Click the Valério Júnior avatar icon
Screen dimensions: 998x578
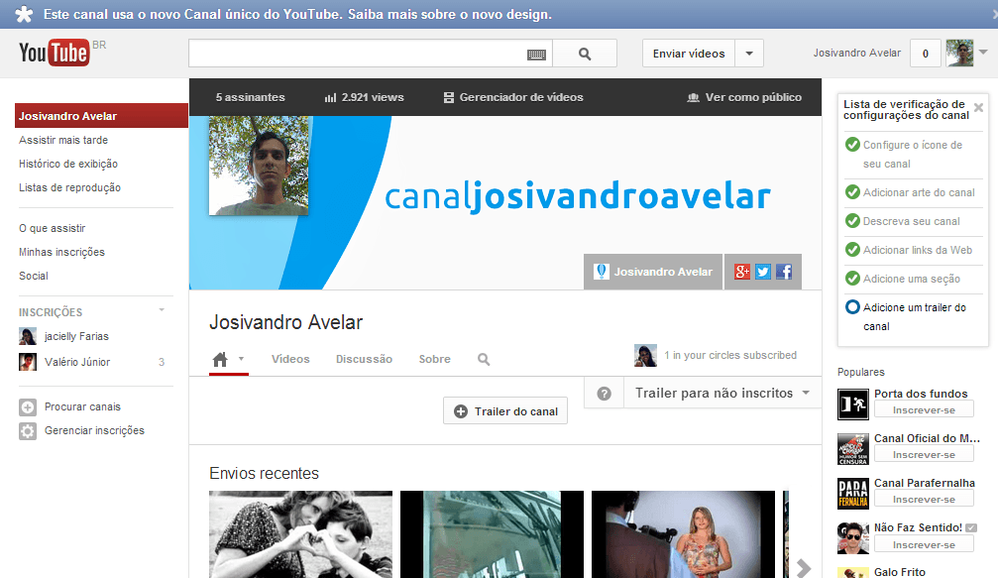[x=28, y=362]
